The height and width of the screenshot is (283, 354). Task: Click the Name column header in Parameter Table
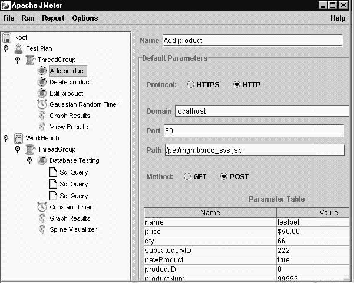coord(210,212)
